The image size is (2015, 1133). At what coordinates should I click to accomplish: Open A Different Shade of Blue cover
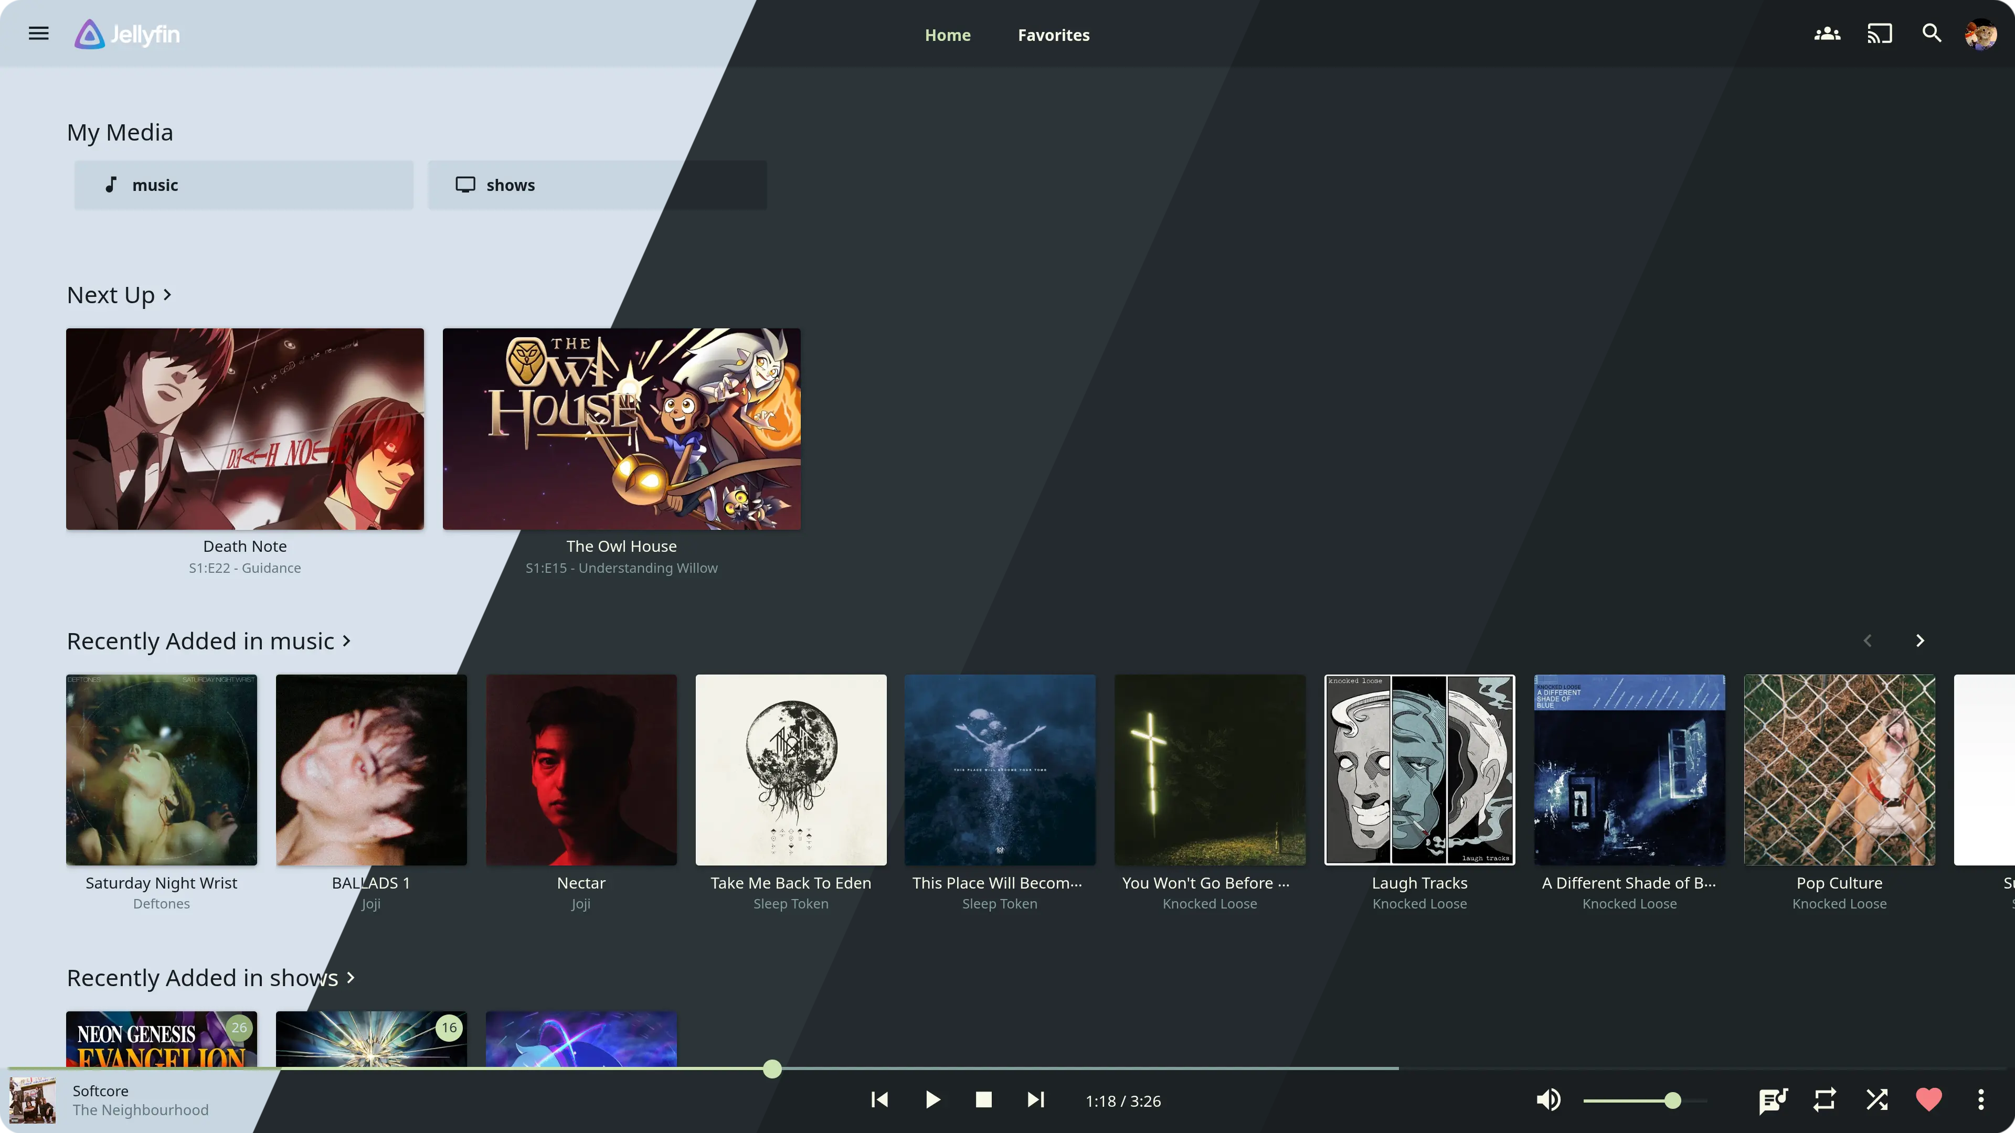point(1629,770)
